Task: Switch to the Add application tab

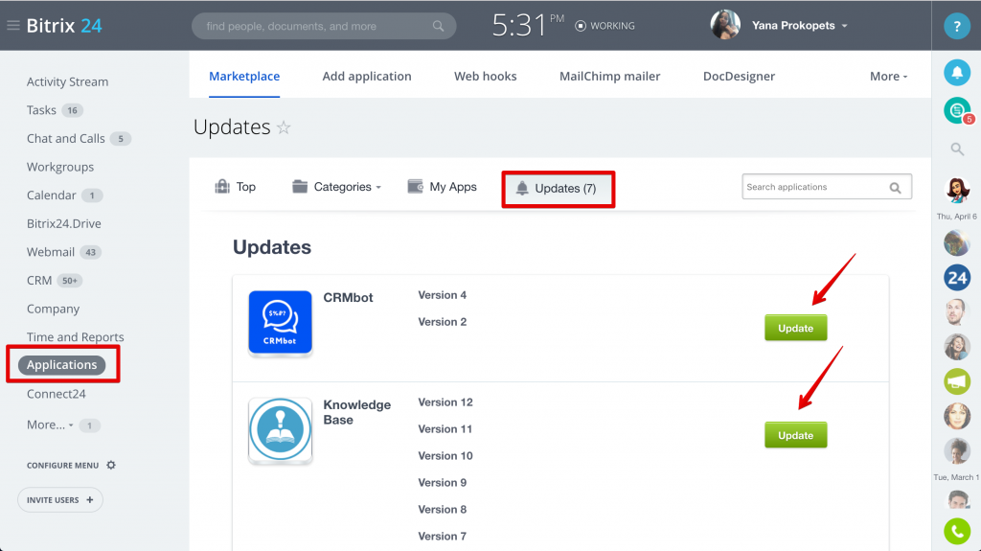Action: pyautogui.click(x=367, y=77)
